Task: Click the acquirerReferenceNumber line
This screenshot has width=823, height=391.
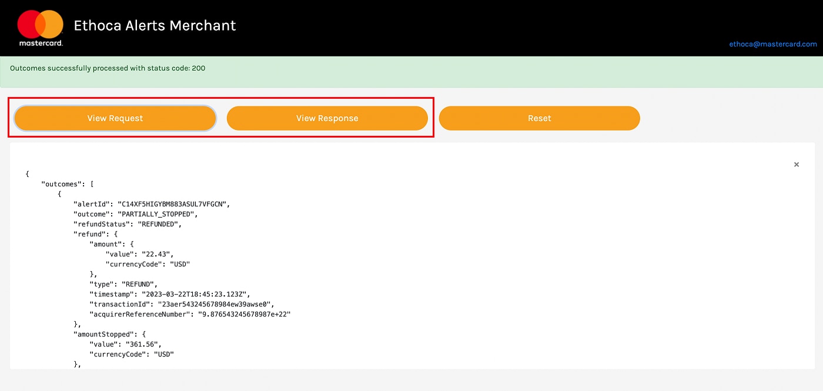Action: (190, 314)
